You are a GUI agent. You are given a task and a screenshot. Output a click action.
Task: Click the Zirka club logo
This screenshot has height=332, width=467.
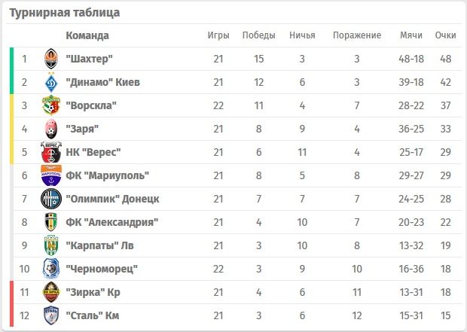coord(51,292)
